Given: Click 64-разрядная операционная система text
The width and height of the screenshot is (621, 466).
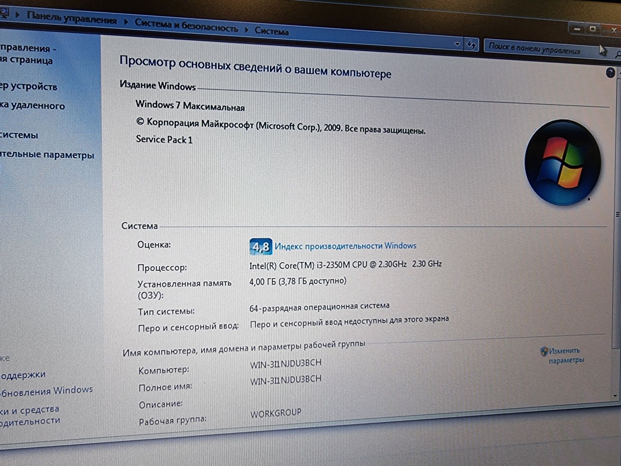Looking at the screenshot, I should (x=319, y=307).
